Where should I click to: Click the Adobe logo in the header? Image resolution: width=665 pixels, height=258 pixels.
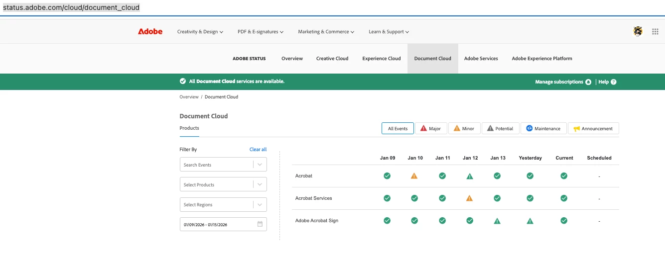coord(150,31)
